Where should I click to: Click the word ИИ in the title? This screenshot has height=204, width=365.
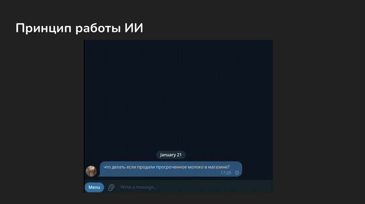(134, 28)
